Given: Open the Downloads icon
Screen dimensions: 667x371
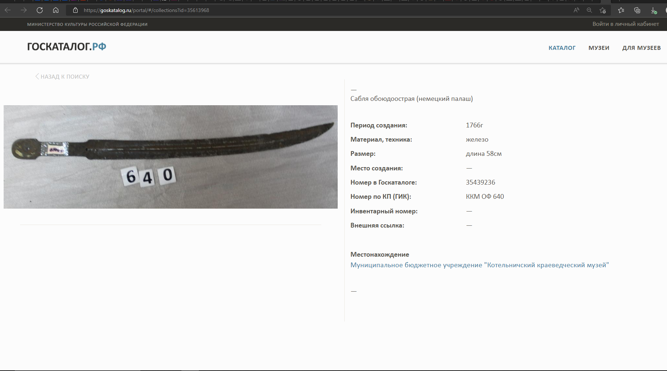Looking at the screenshot, I should pyautogui.click(x=654, y=10).
